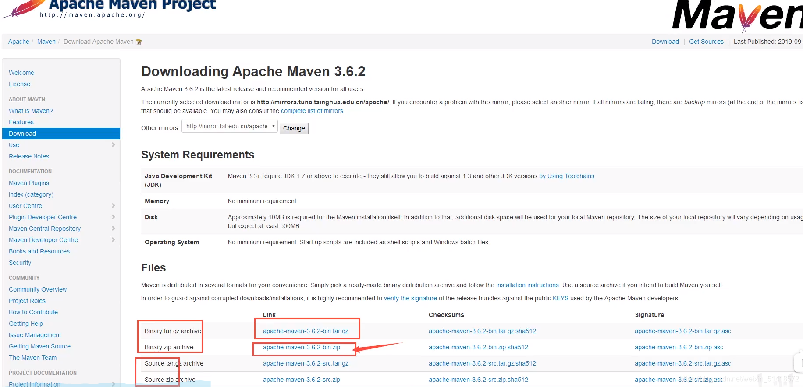The height and width of the screenshot is (387, 803).
Task: Open apache-maven-3.6.2-bin.tar.gz.sha512 checksum
Action: pos(482,331)
